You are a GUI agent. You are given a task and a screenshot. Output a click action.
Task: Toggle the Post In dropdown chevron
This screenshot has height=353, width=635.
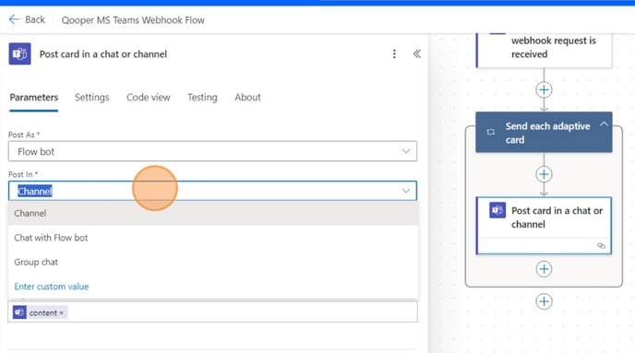click(406, 191)
